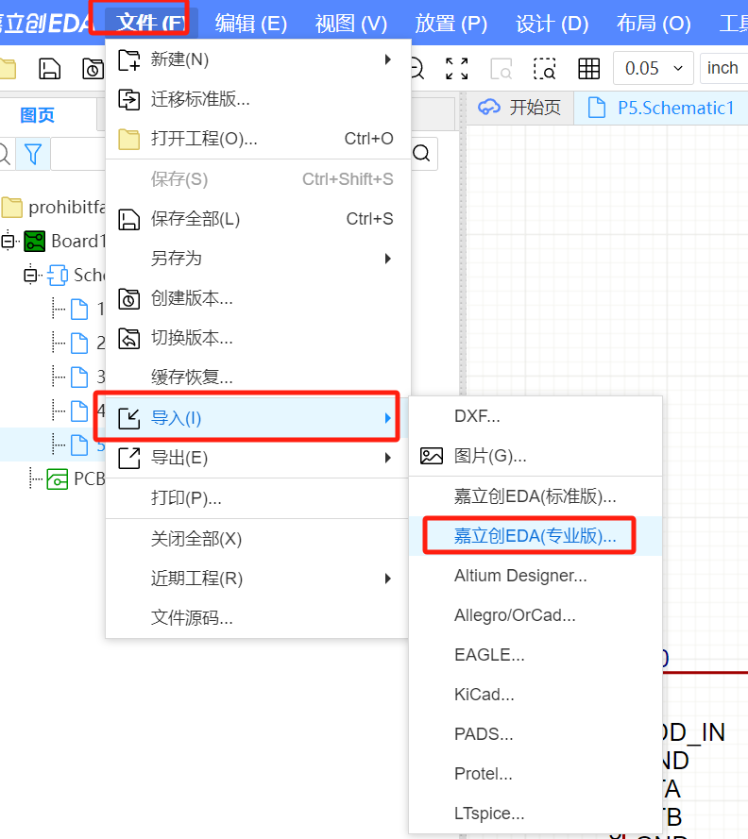
Task: Click the 打开工程 folder icon
Action: click(129, 139)
